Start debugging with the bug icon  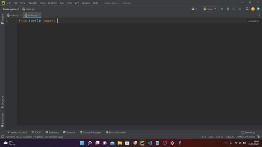click(228, 9)
